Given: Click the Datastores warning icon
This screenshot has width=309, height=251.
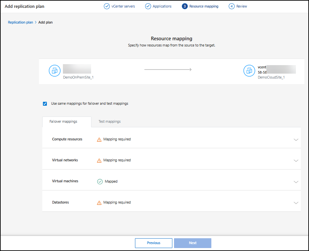Looking at the screenshot, I should pyautogui.click(x=99, y=203).
